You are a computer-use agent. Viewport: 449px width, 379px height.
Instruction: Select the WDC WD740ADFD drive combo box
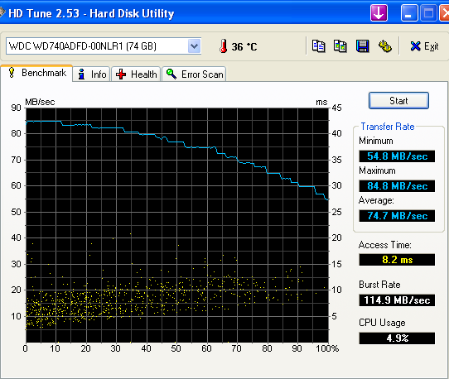(x=104, y=46)
